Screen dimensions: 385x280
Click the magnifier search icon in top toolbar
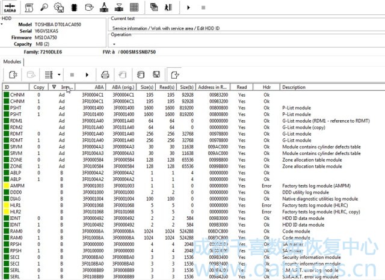pyautogui.click(x=45, y=7)
